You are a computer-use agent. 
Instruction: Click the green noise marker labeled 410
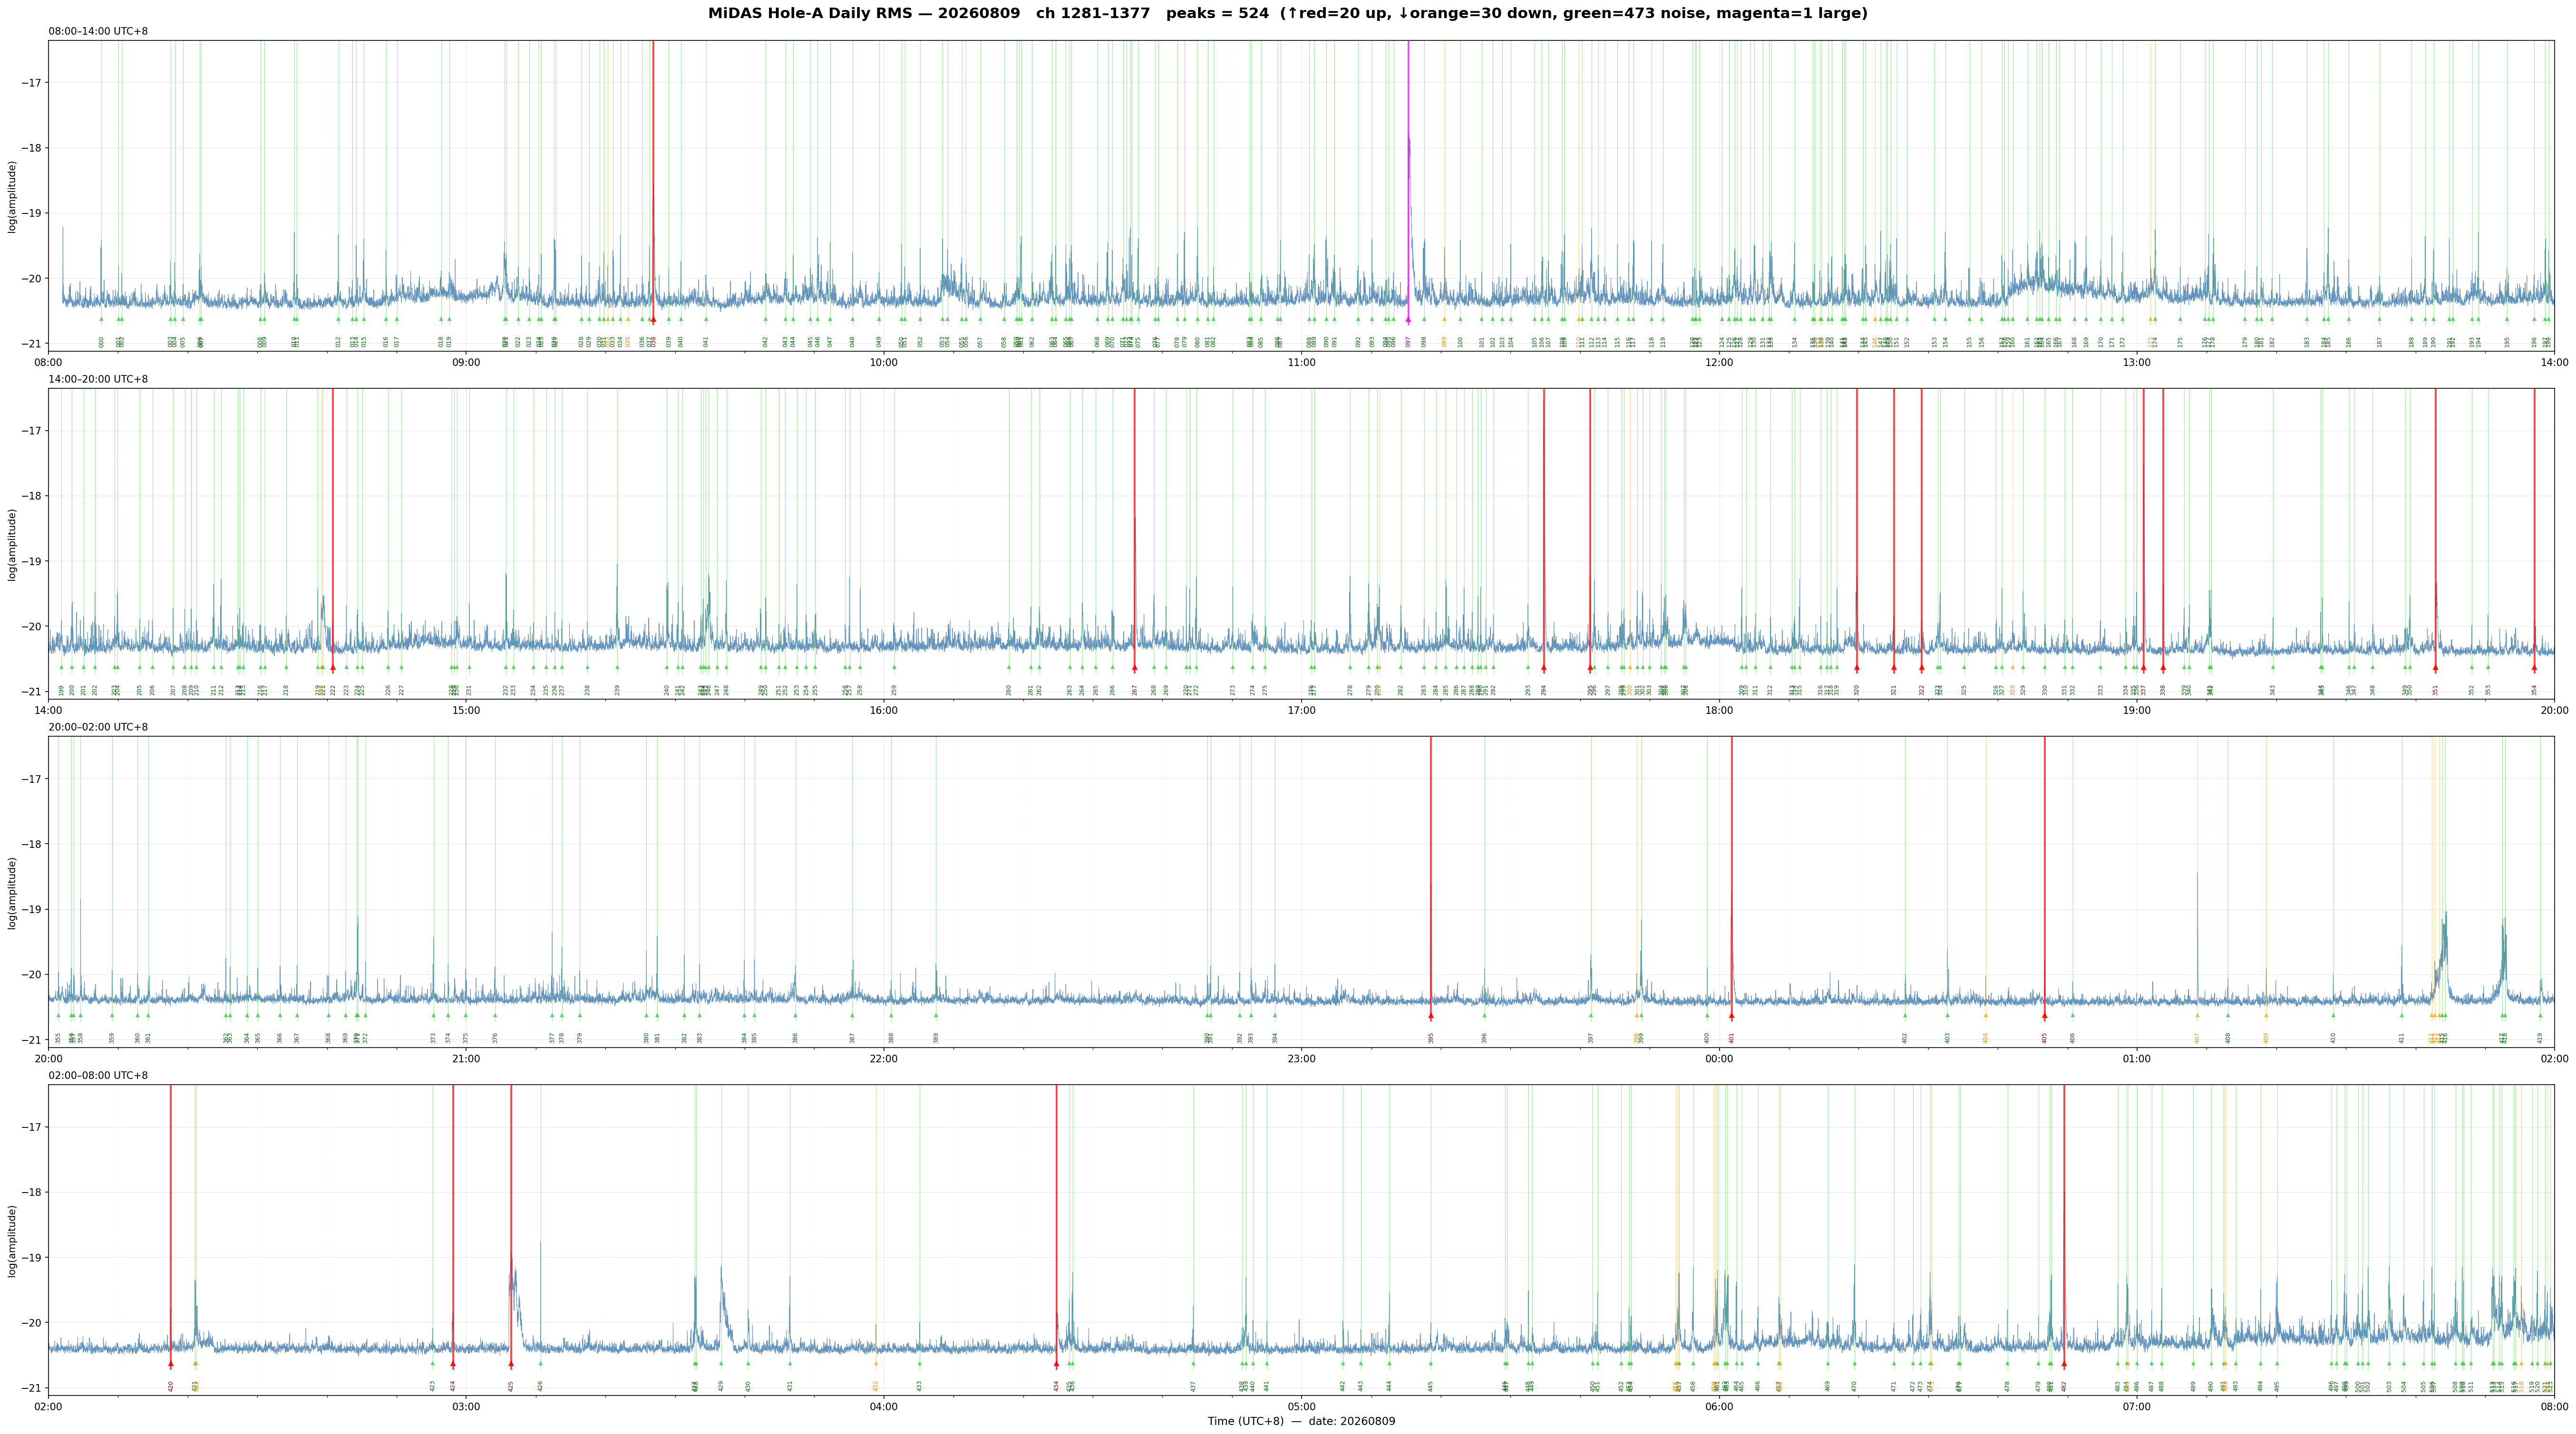tap(2334, 1016)
